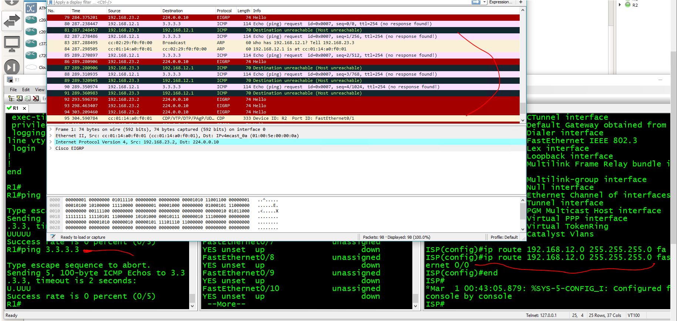Open the switches device category in GNS3
Screen dimensions: 677x321
tap(11, 21)
